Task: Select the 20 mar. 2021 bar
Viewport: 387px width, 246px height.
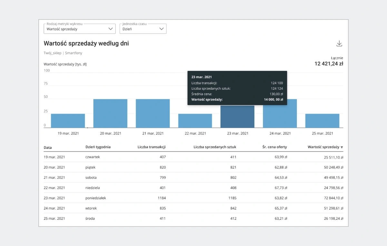Action: 110,113
